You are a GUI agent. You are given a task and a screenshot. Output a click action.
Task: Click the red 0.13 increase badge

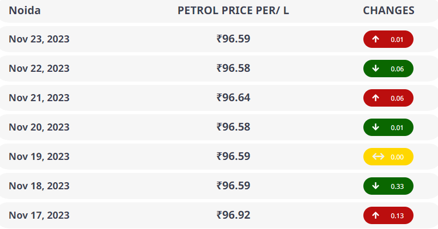(388, 215)
